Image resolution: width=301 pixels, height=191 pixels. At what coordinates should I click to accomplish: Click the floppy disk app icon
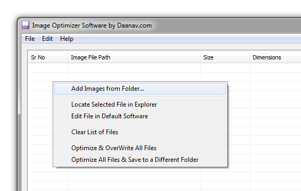[26, 25]
